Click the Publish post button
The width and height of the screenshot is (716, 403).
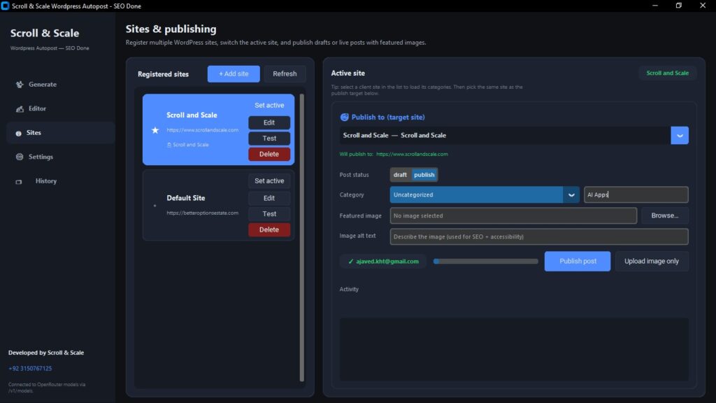point(577,262)
